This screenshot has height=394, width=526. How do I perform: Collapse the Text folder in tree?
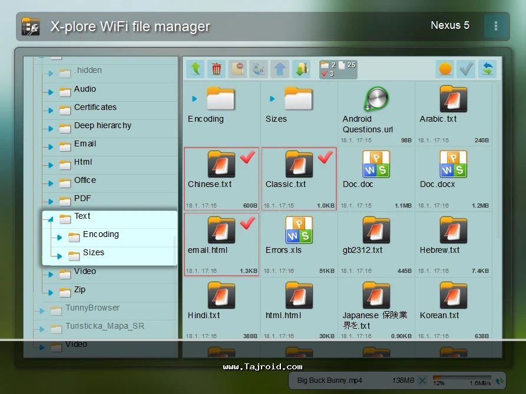pyautogui.click(x=51, y=219)
